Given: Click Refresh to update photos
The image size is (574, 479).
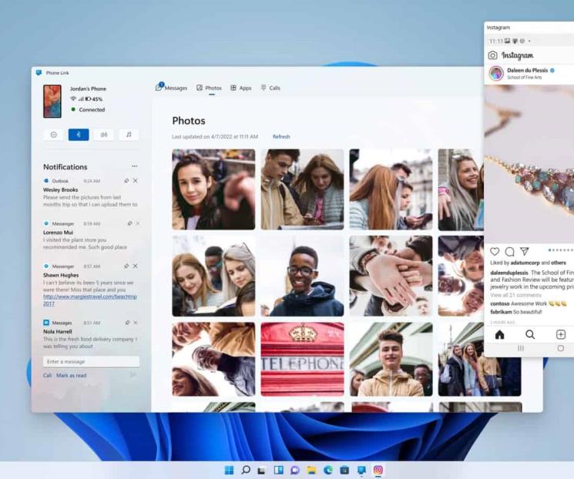Looking at the screenshot, I should 281,137.
